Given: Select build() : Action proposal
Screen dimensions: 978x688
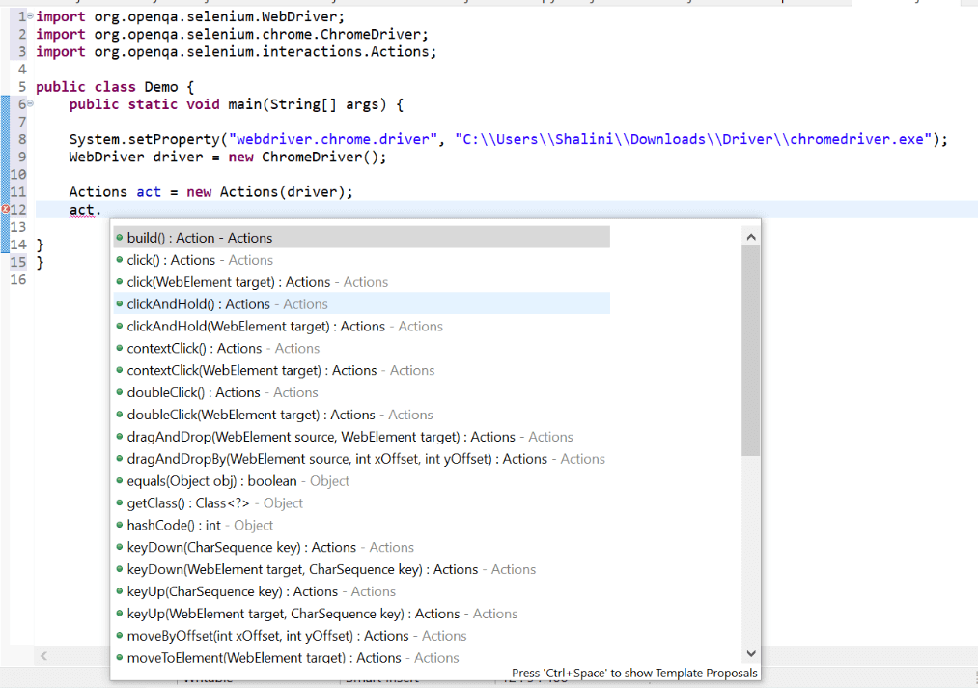Looking at the screenshot, I should pos(362,238).
